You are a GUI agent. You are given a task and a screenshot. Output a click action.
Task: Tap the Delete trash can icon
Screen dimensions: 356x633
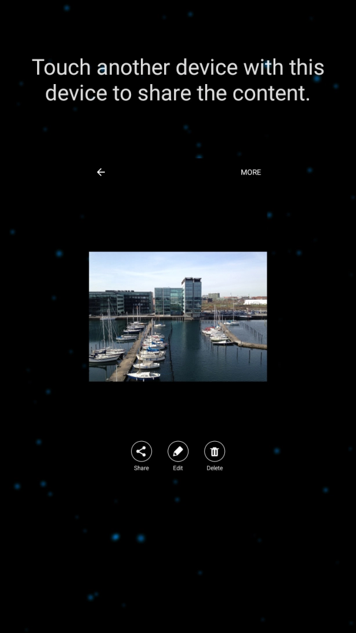(x=215, y=451)
